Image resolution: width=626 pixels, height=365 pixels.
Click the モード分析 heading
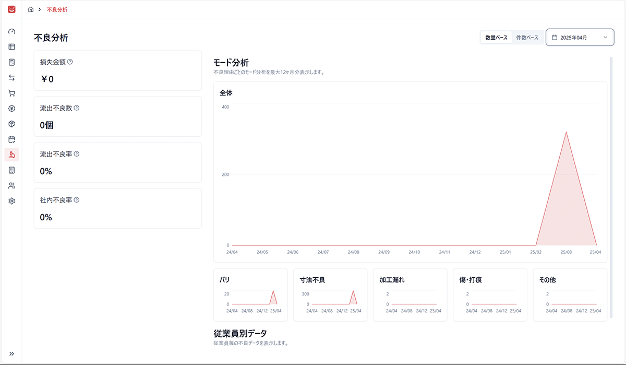pyautogui.click(x=231, y=63)
